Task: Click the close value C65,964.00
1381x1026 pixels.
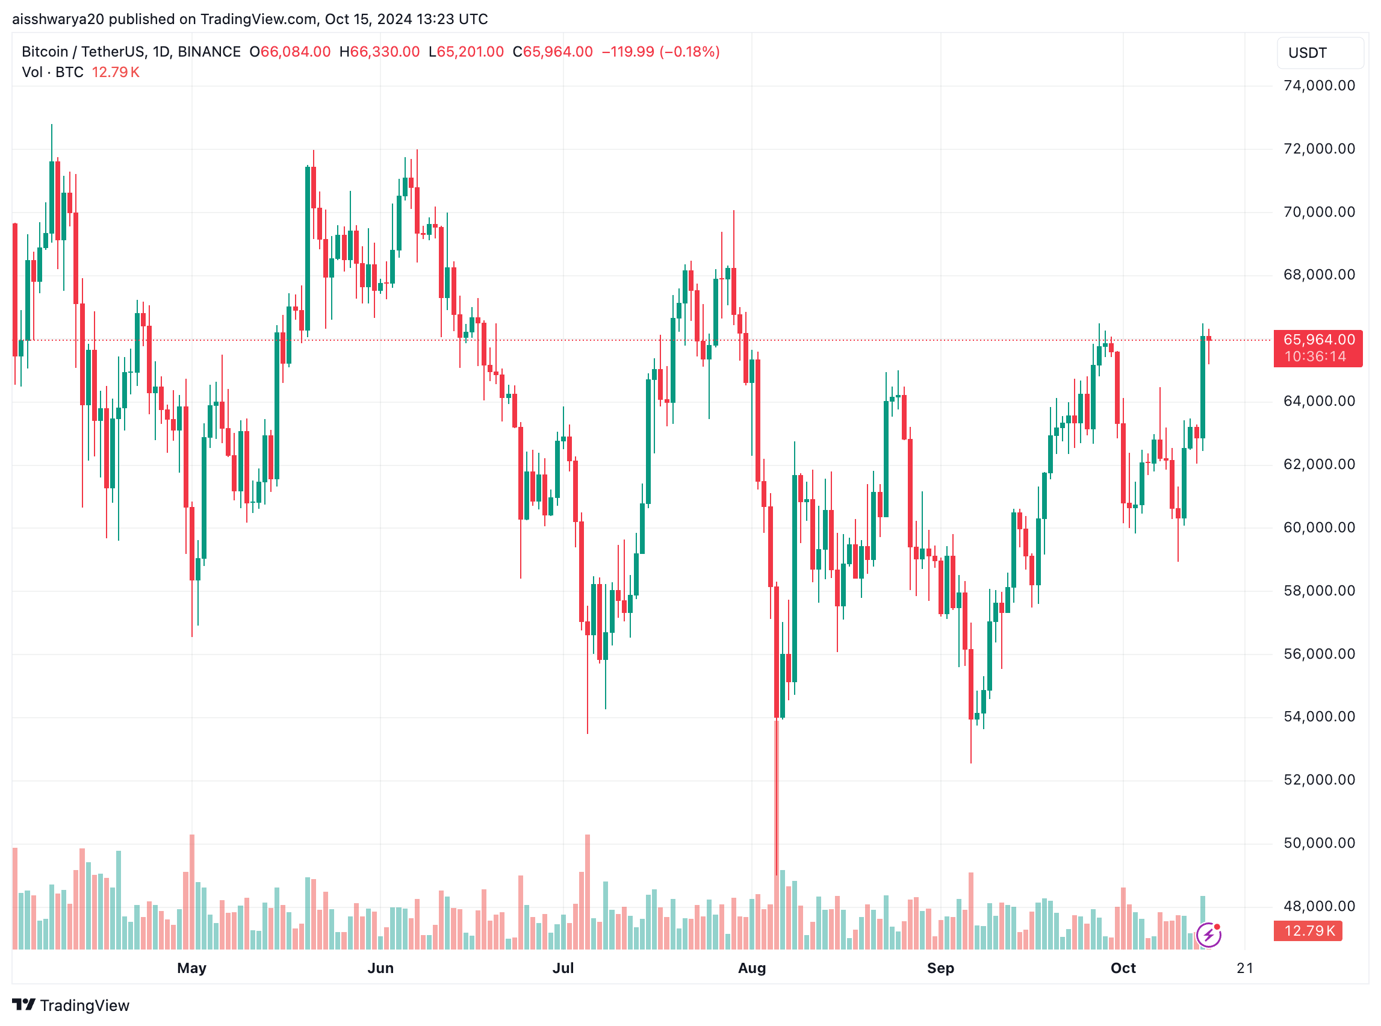Action: pyautogui.click(x=553, y=52)
